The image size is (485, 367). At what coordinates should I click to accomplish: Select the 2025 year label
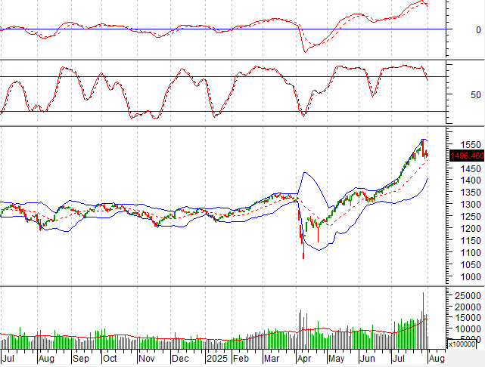pos(217,359)
